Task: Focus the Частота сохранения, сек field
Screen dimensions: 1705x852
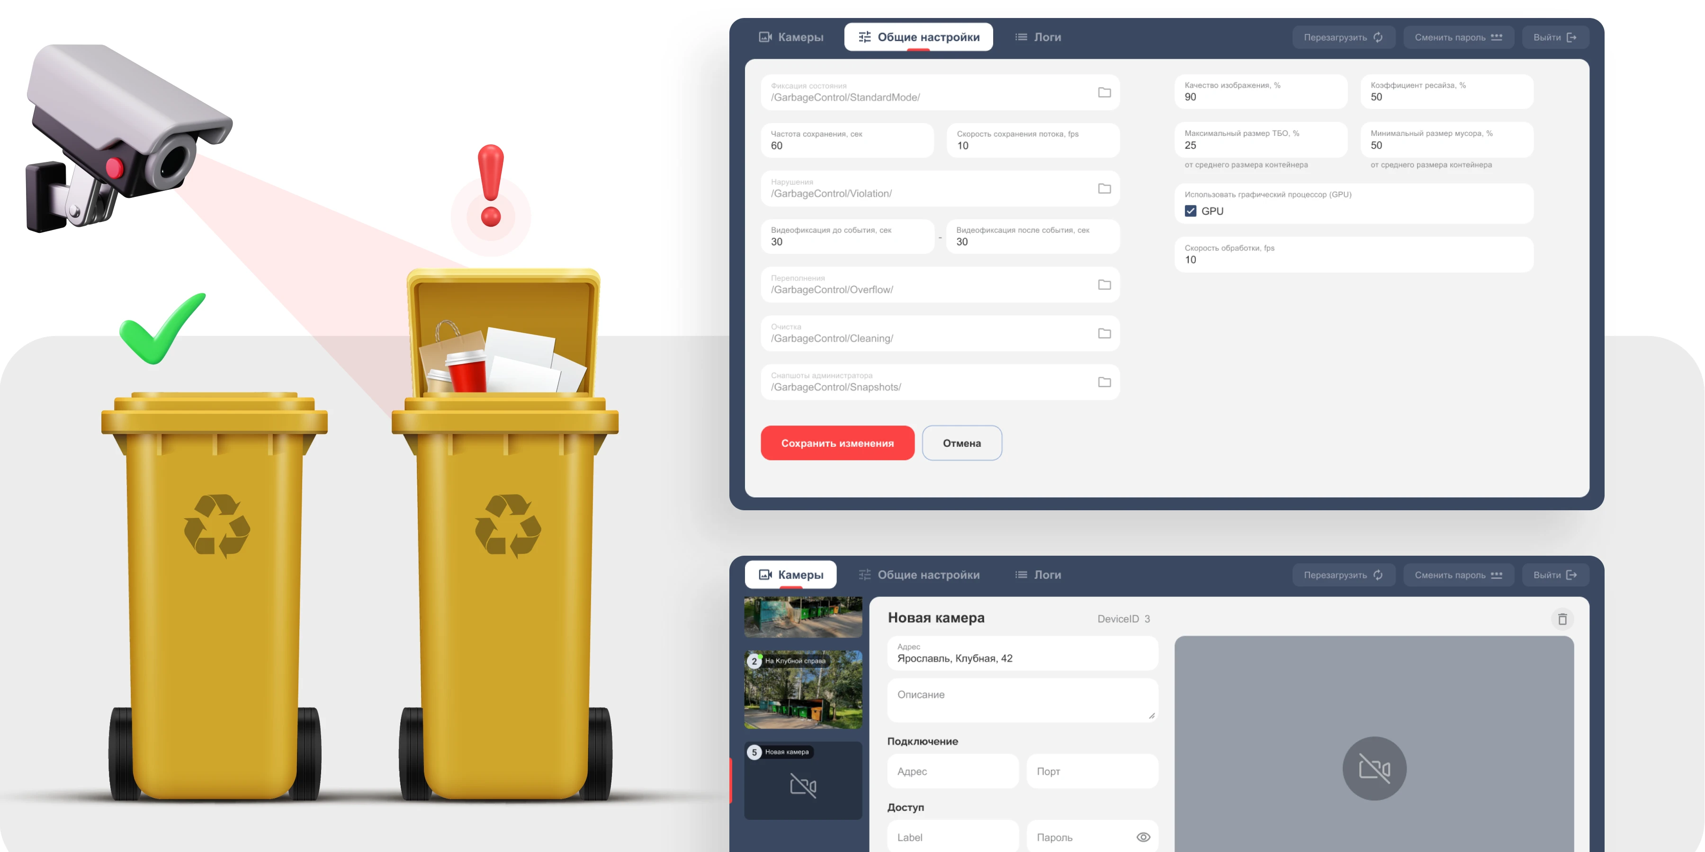Action: coord(847,140)
